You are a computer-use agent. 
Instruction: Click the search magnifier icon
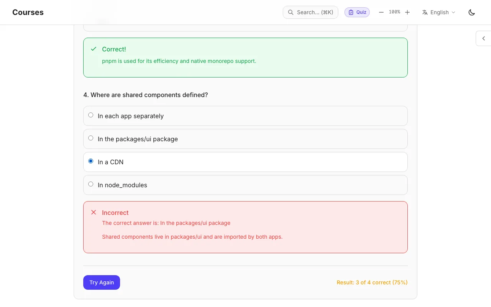pos(291,12)
